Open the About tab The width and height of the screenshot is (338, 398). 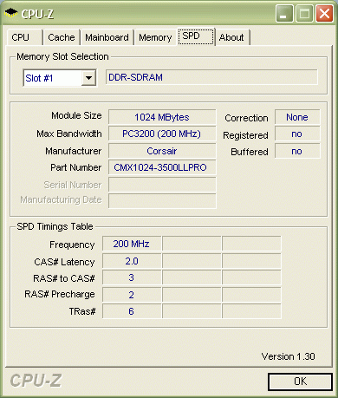[232, 37]
